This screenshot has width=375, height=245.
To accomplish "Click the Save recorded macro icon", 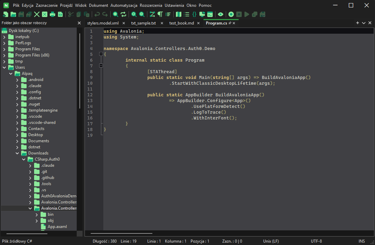I will (262, 14).
